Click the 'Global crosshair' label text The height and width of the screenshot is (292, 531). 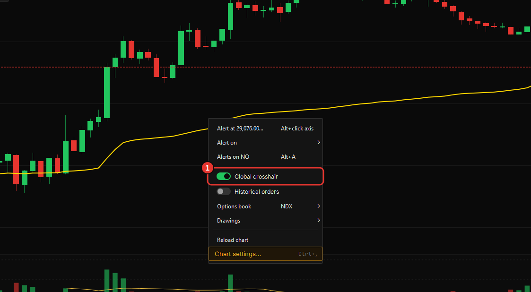[256, 177]
